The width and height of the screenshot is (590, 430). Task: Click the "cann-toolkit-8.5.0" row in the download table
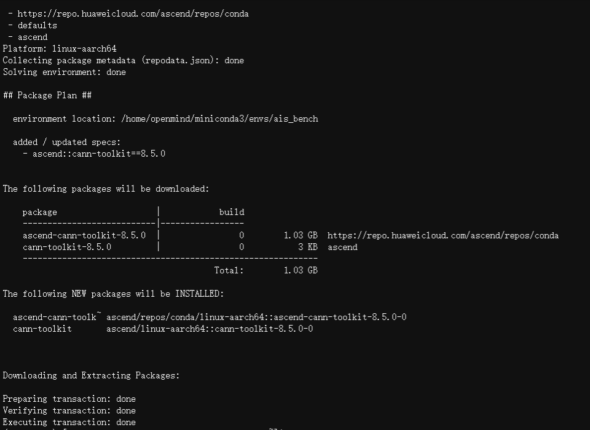[67, 247]
